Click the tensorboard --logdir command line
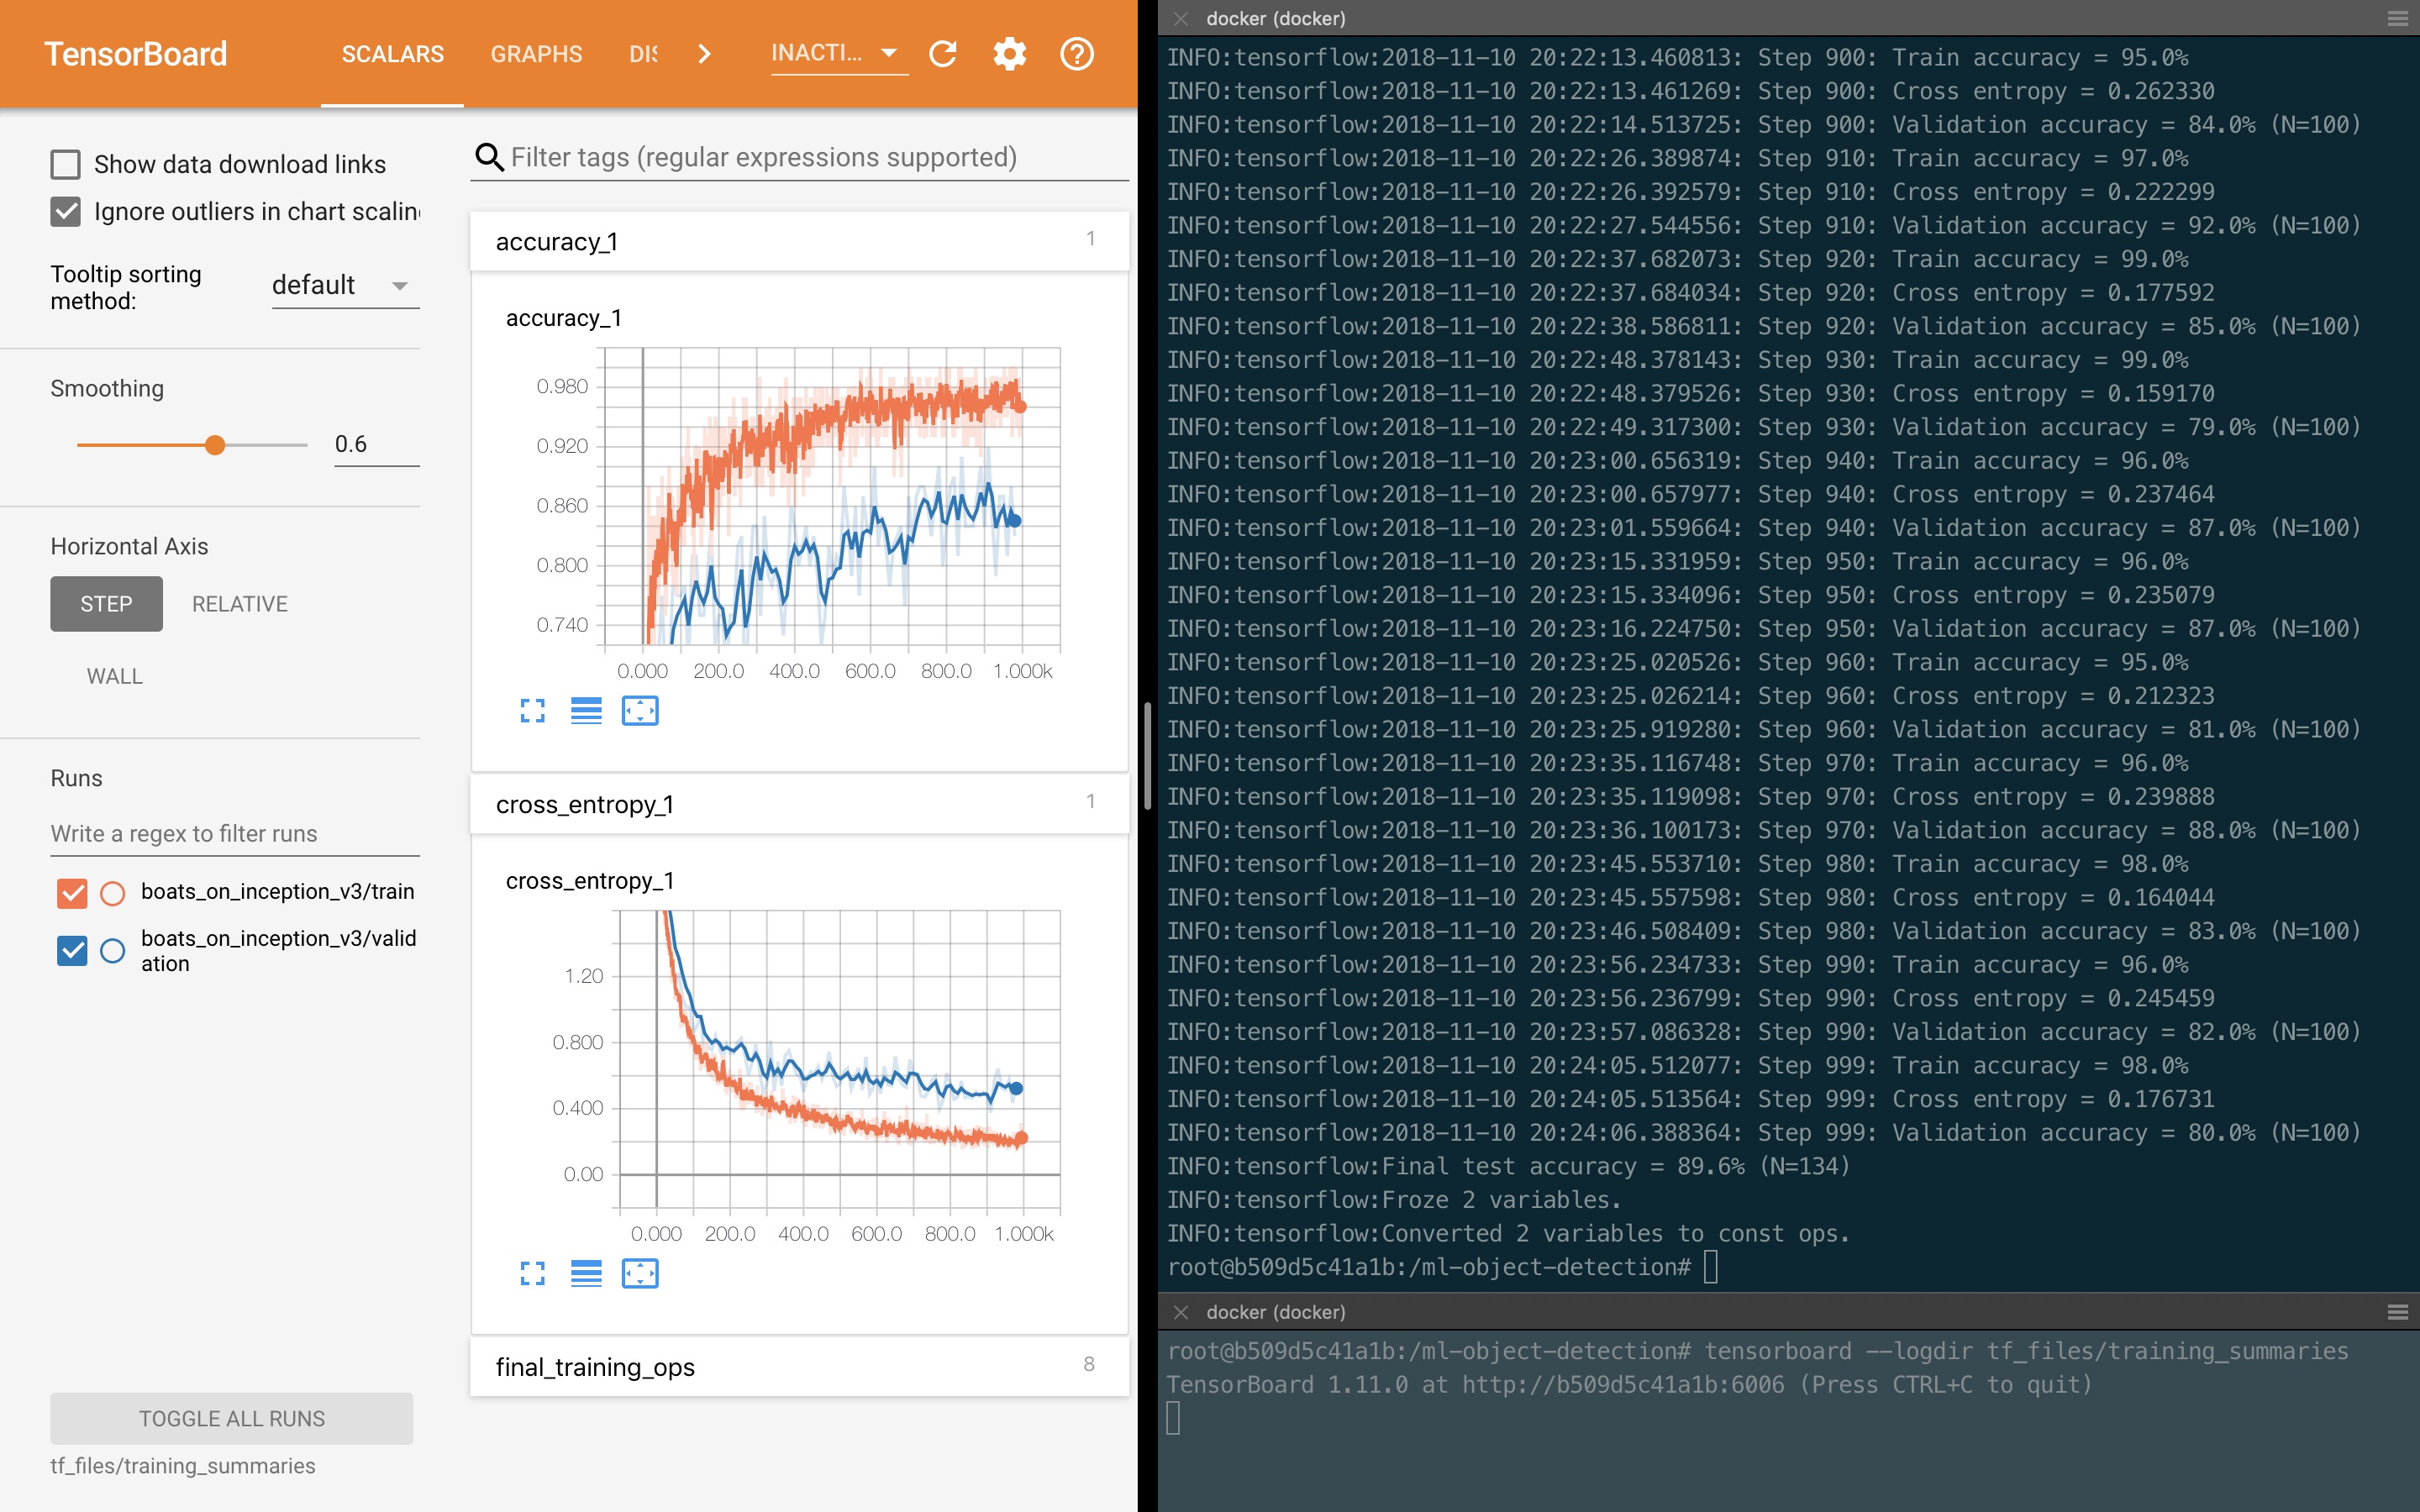The width and height of the screenshot is (2420, 1512). (1757, 1351)
